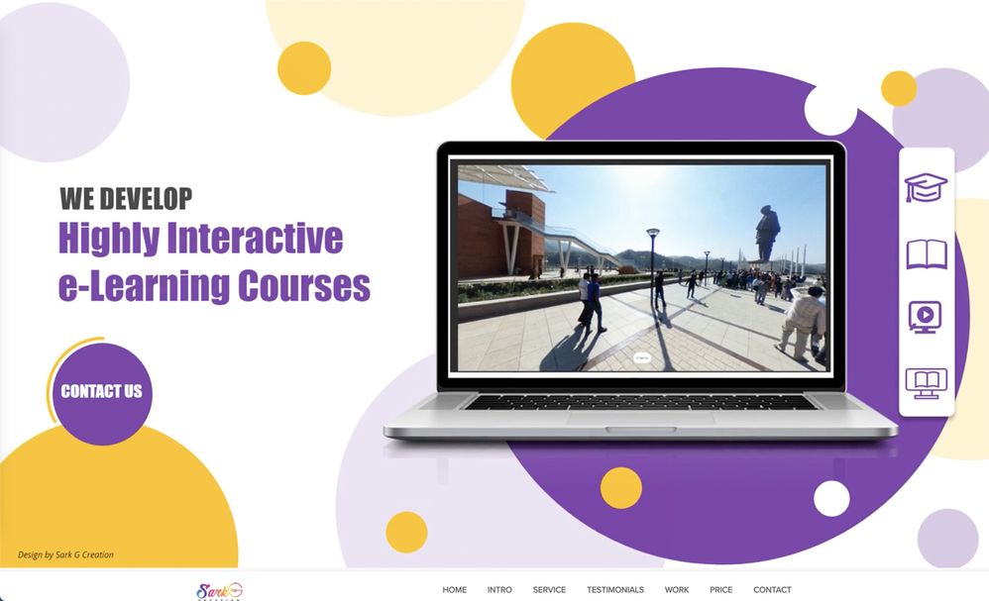Open the PRICE nav link

pyautogui.click(x=720, y=590)
